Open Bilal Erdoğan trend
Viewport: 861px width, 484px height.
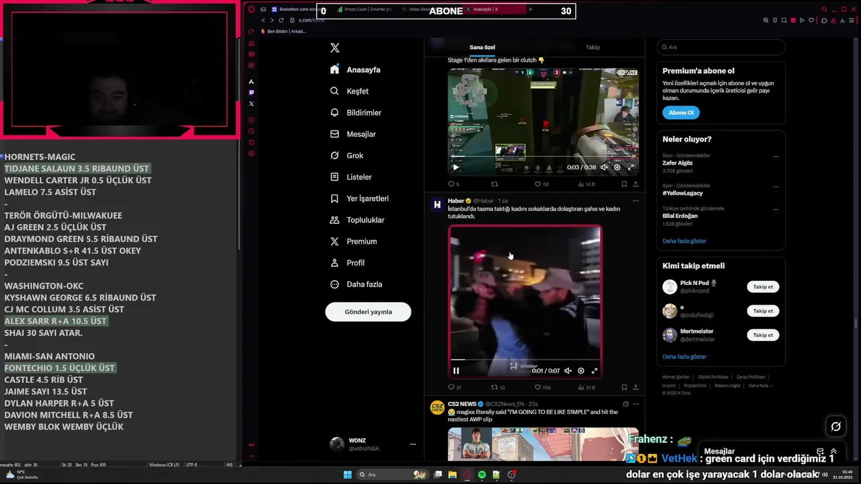pyautogui.click(x=680, y=216)
